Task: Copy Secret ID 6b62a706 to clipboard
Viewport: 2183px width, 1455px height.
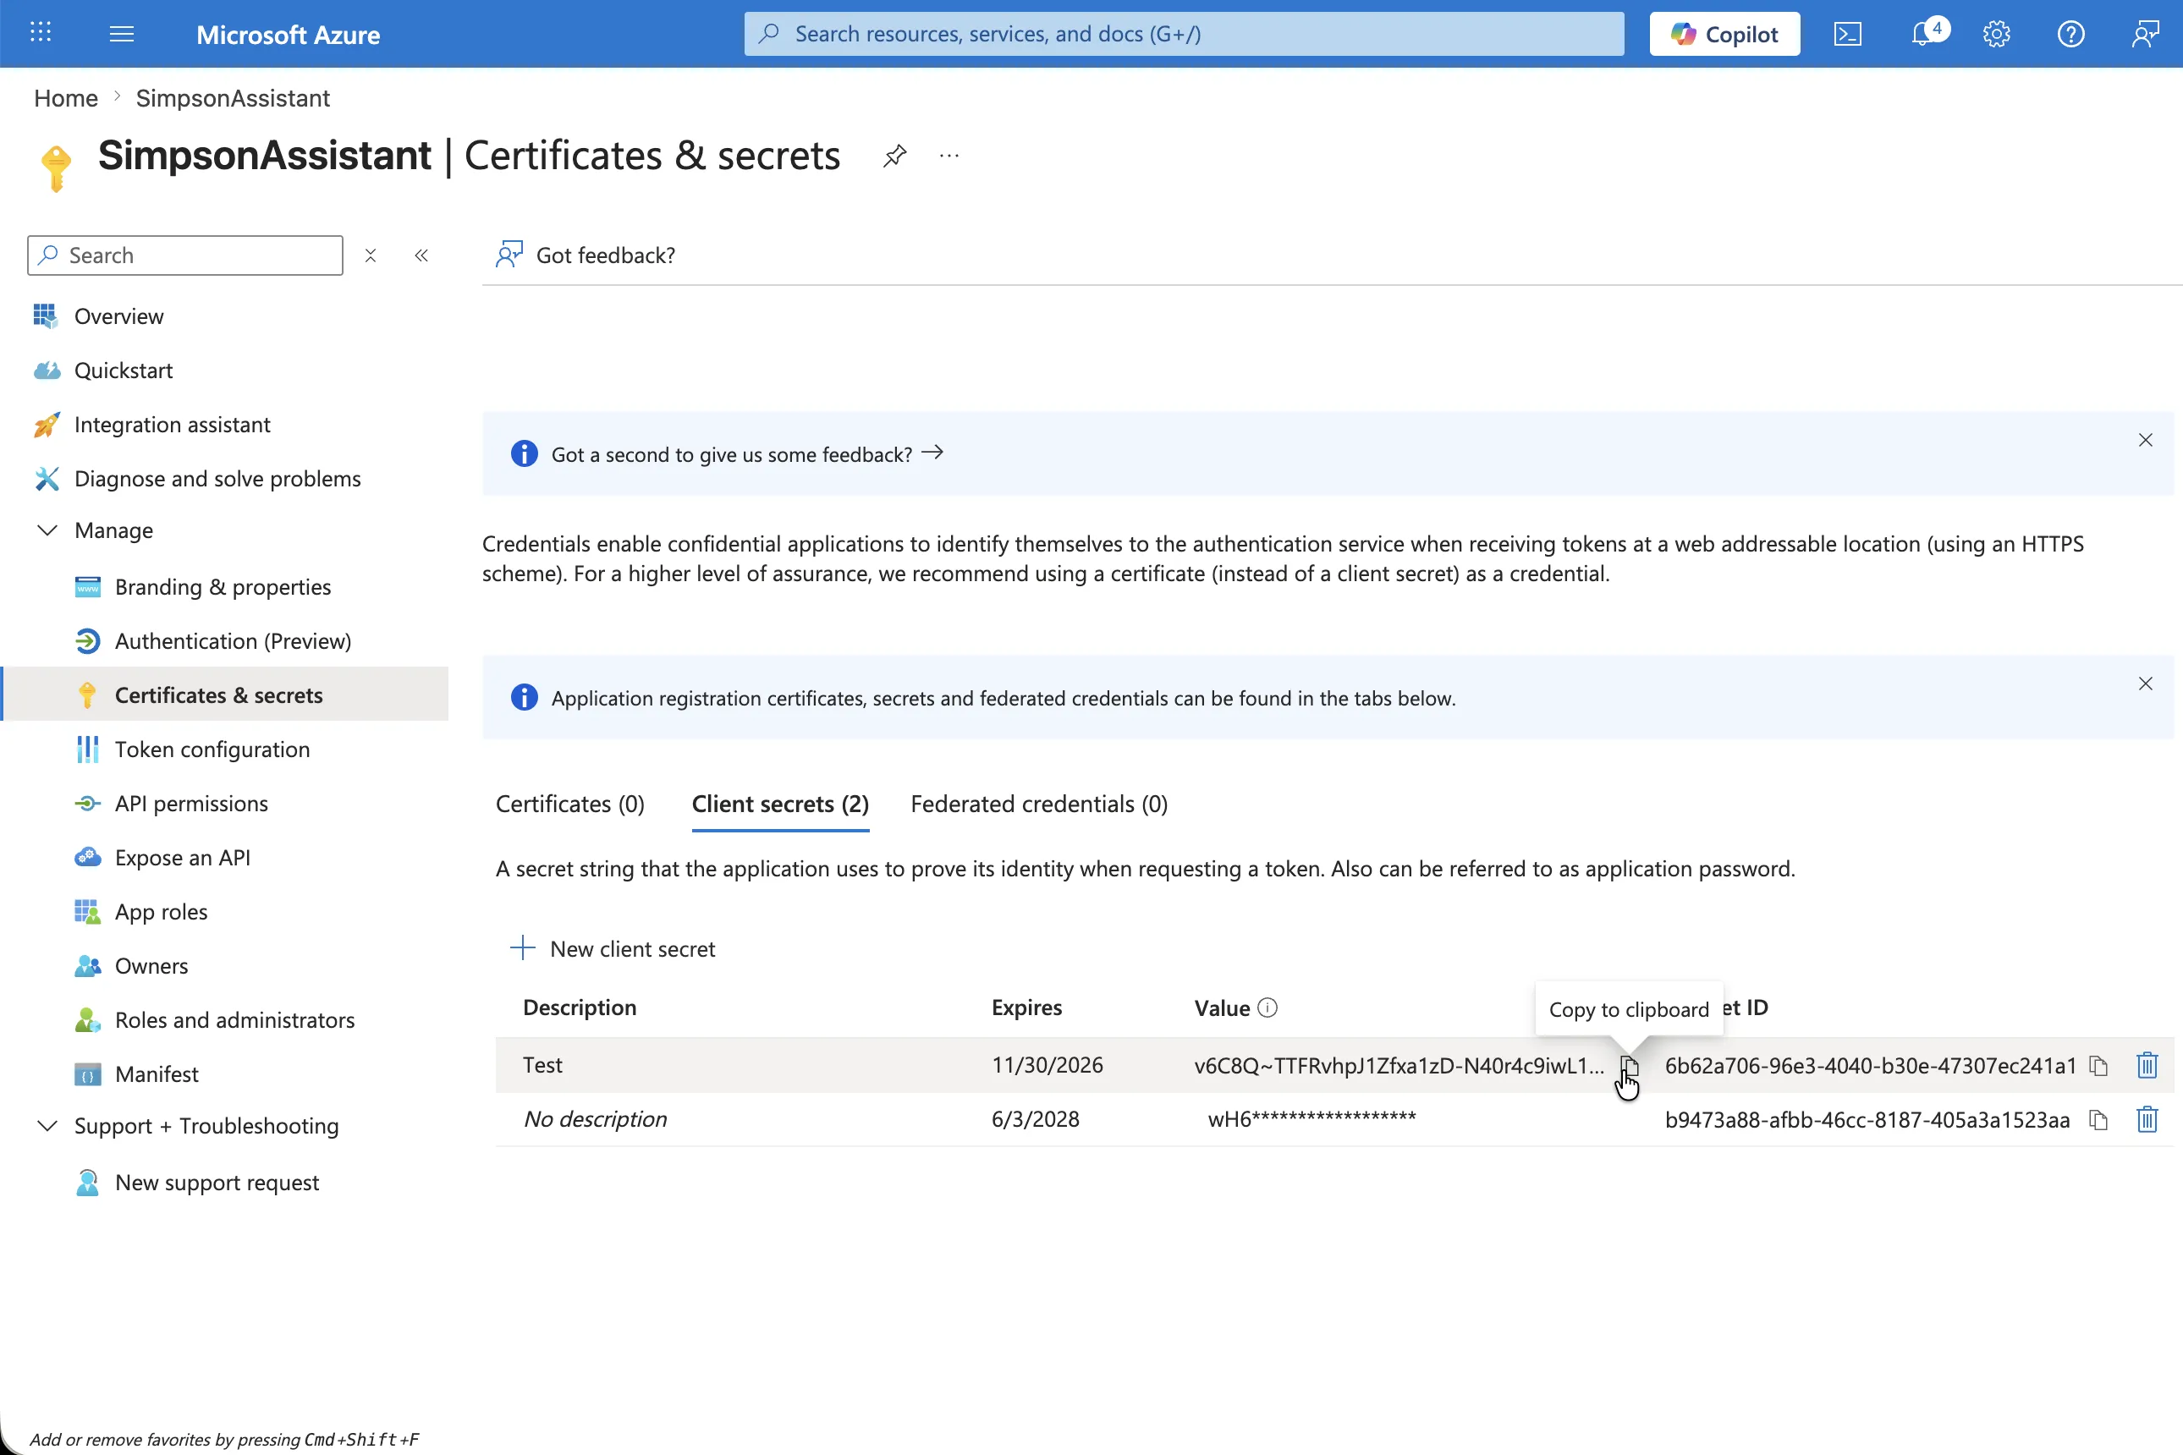Action: pos(2098,1065)
